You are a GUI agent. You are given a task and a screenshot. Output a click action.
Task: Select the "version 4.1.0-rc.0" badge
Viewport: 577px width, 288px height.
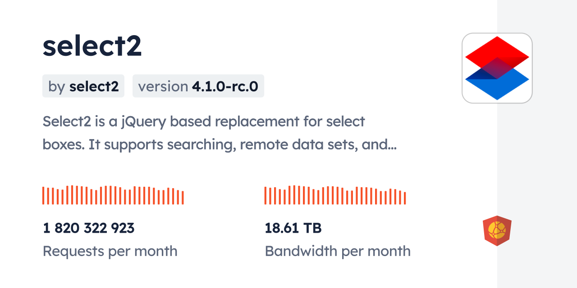[x=198, y=86]
